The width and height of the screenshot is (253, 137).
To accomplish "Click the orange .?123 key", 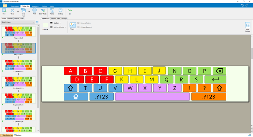I will 208,97.
